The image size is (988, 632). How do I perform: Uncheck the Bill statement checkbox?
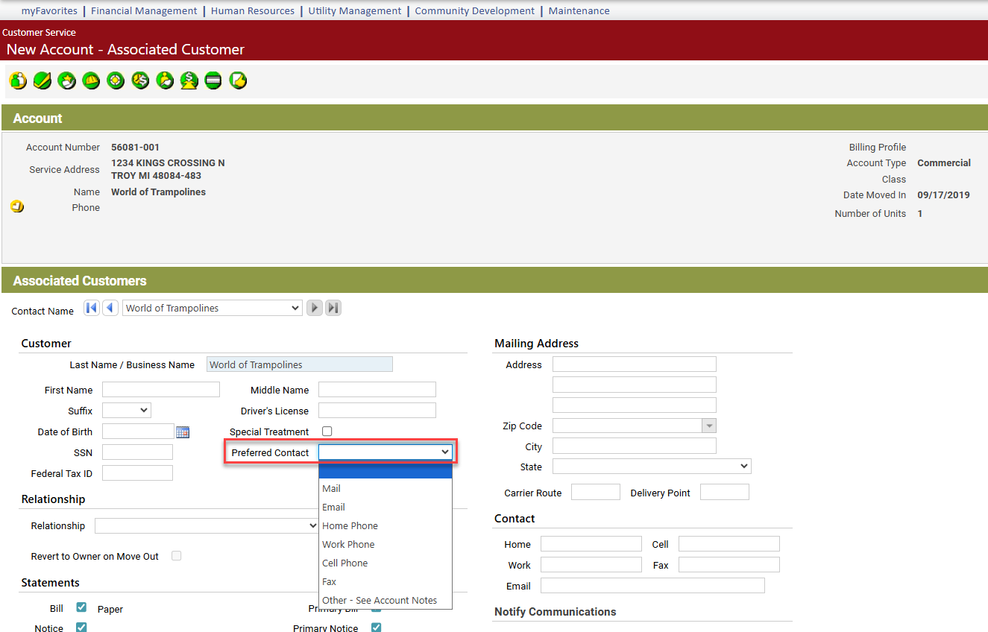81,607
